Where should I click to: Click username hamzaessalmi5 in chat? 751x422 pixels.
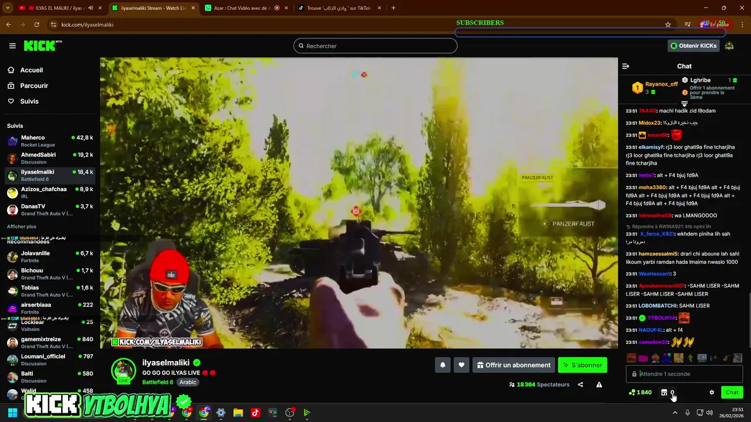(x=658, y=254)
